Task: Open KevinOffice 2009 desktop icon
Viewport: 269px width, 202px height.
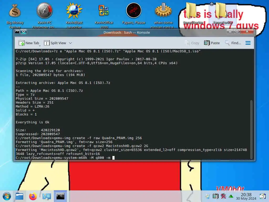Action: [104, 16]
